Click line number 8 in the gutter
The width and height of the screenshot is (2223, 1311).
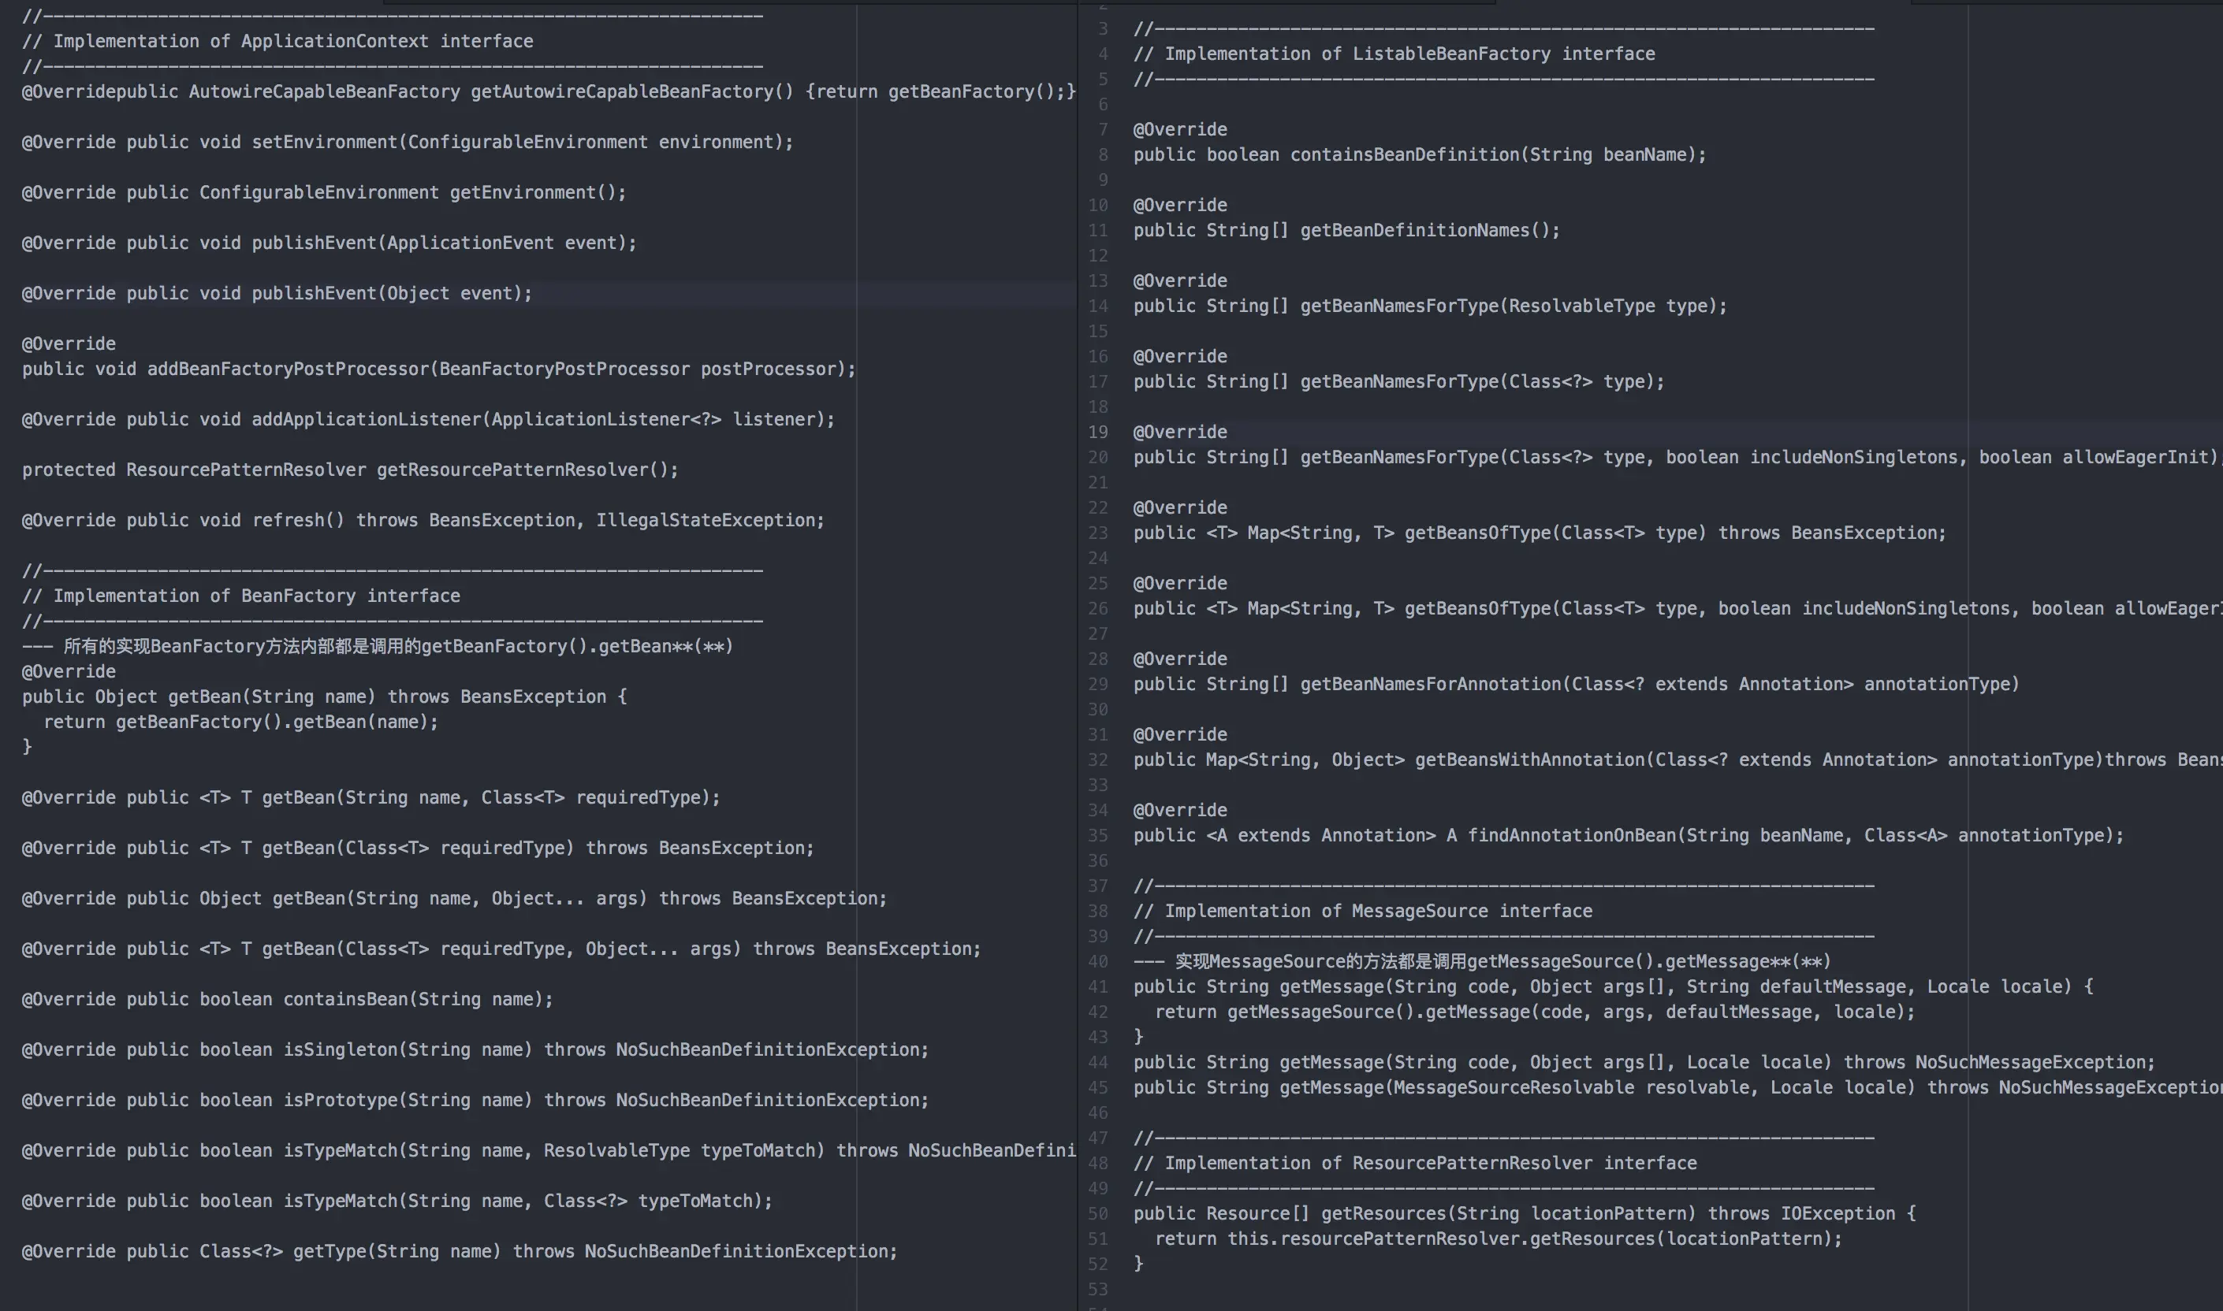click(x=1103, y=154)
